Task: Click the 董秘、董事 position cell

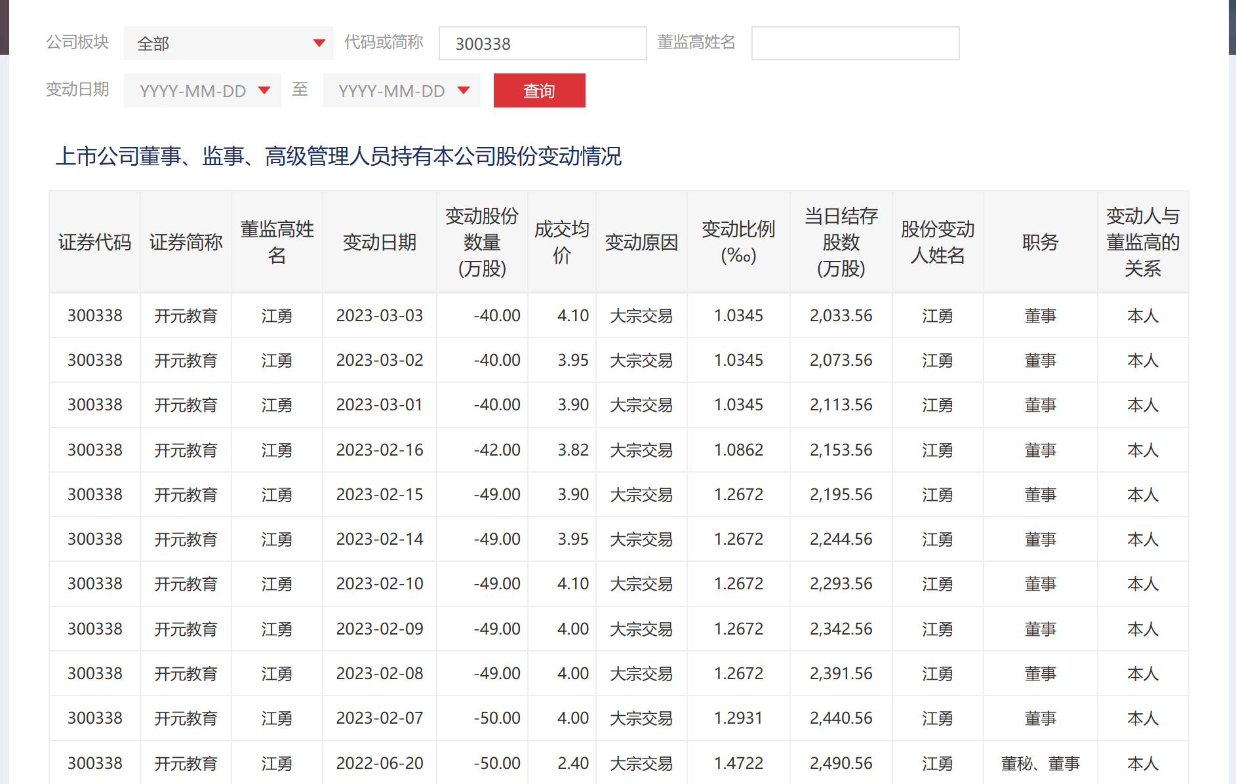Action: point(1040,763)
